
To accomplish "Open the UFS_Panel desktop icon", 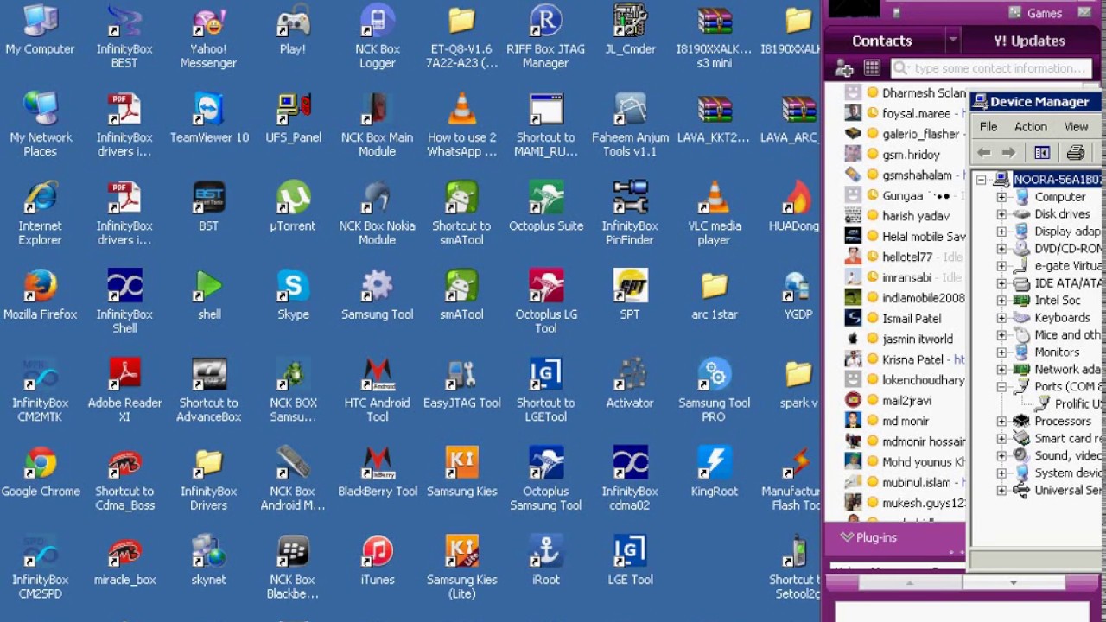I will click(293, 117).
